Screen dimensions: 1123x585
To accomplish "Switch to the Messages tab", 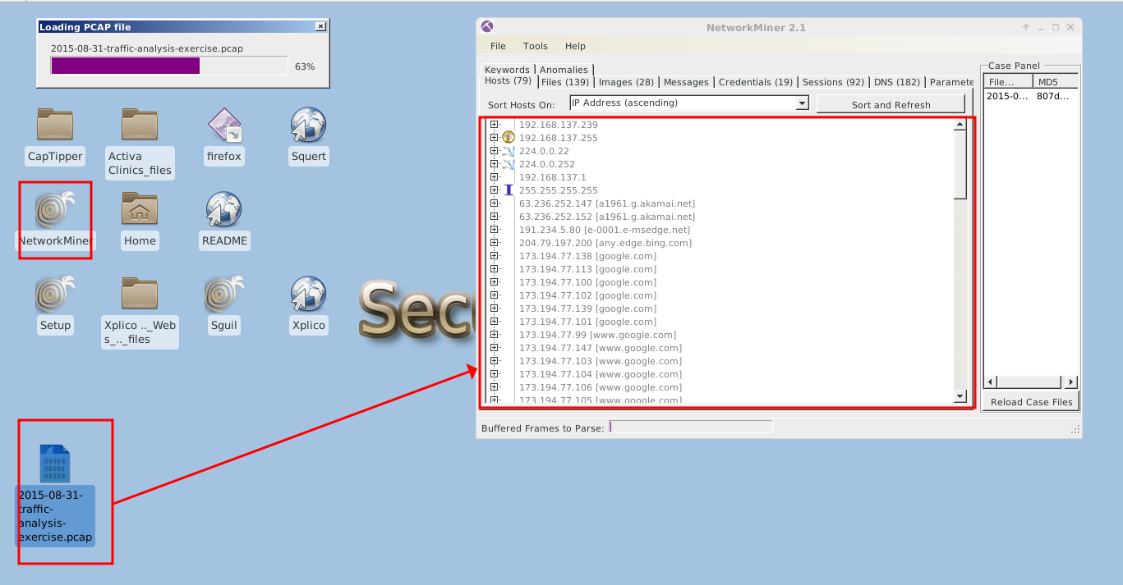I will [686, 82].
